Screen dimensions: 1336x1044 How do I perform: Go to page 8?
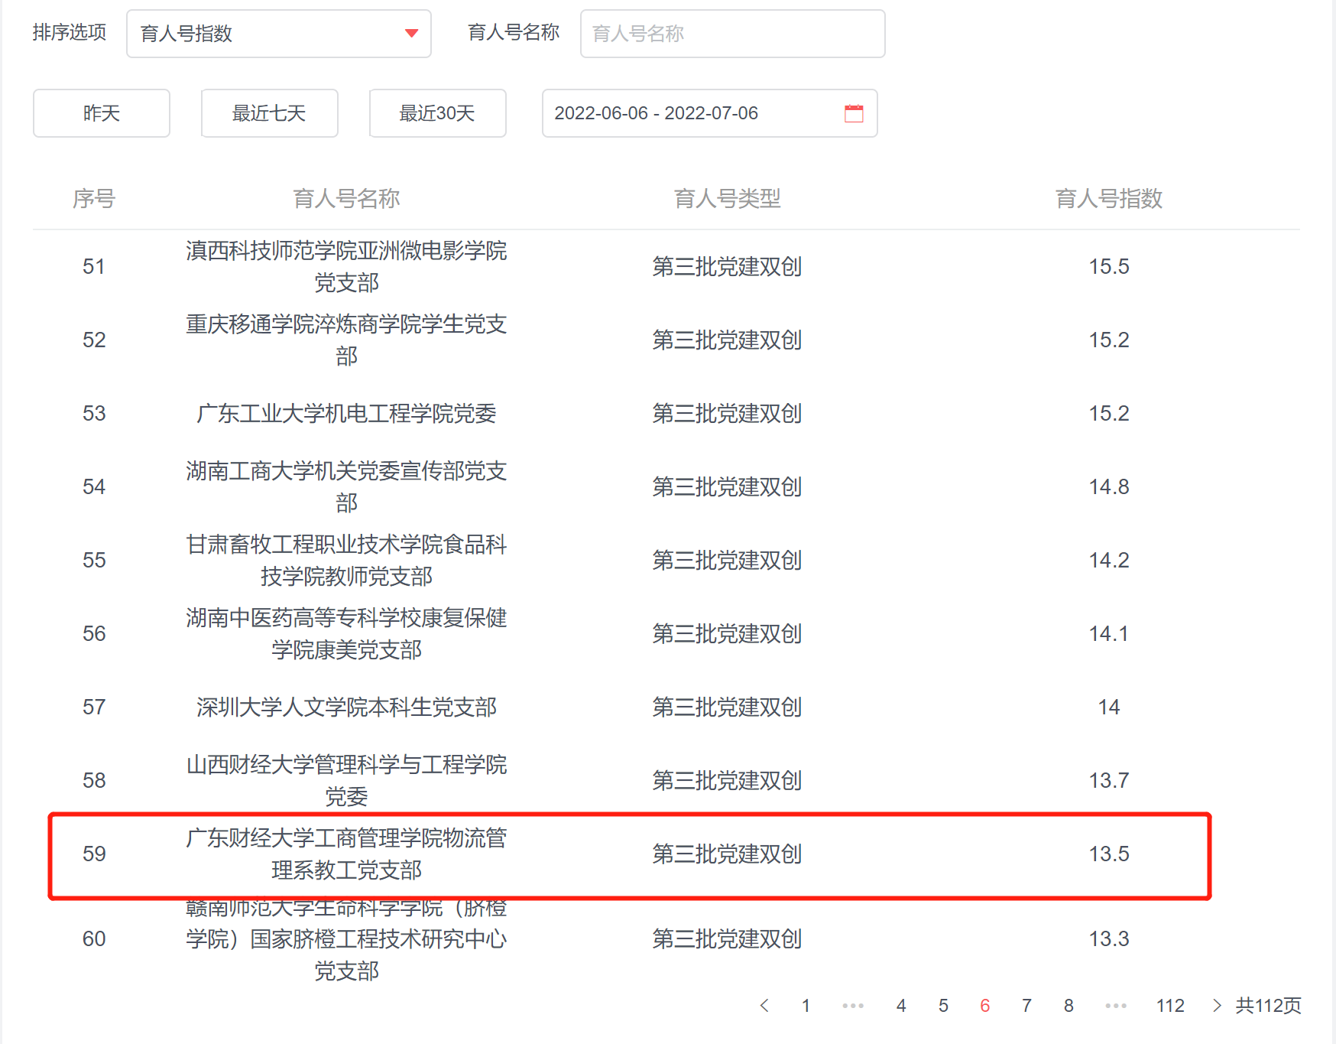[1068, 1005]
